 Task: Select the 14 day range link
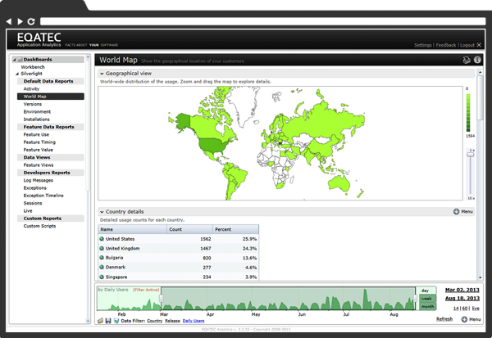coord(456,309)
